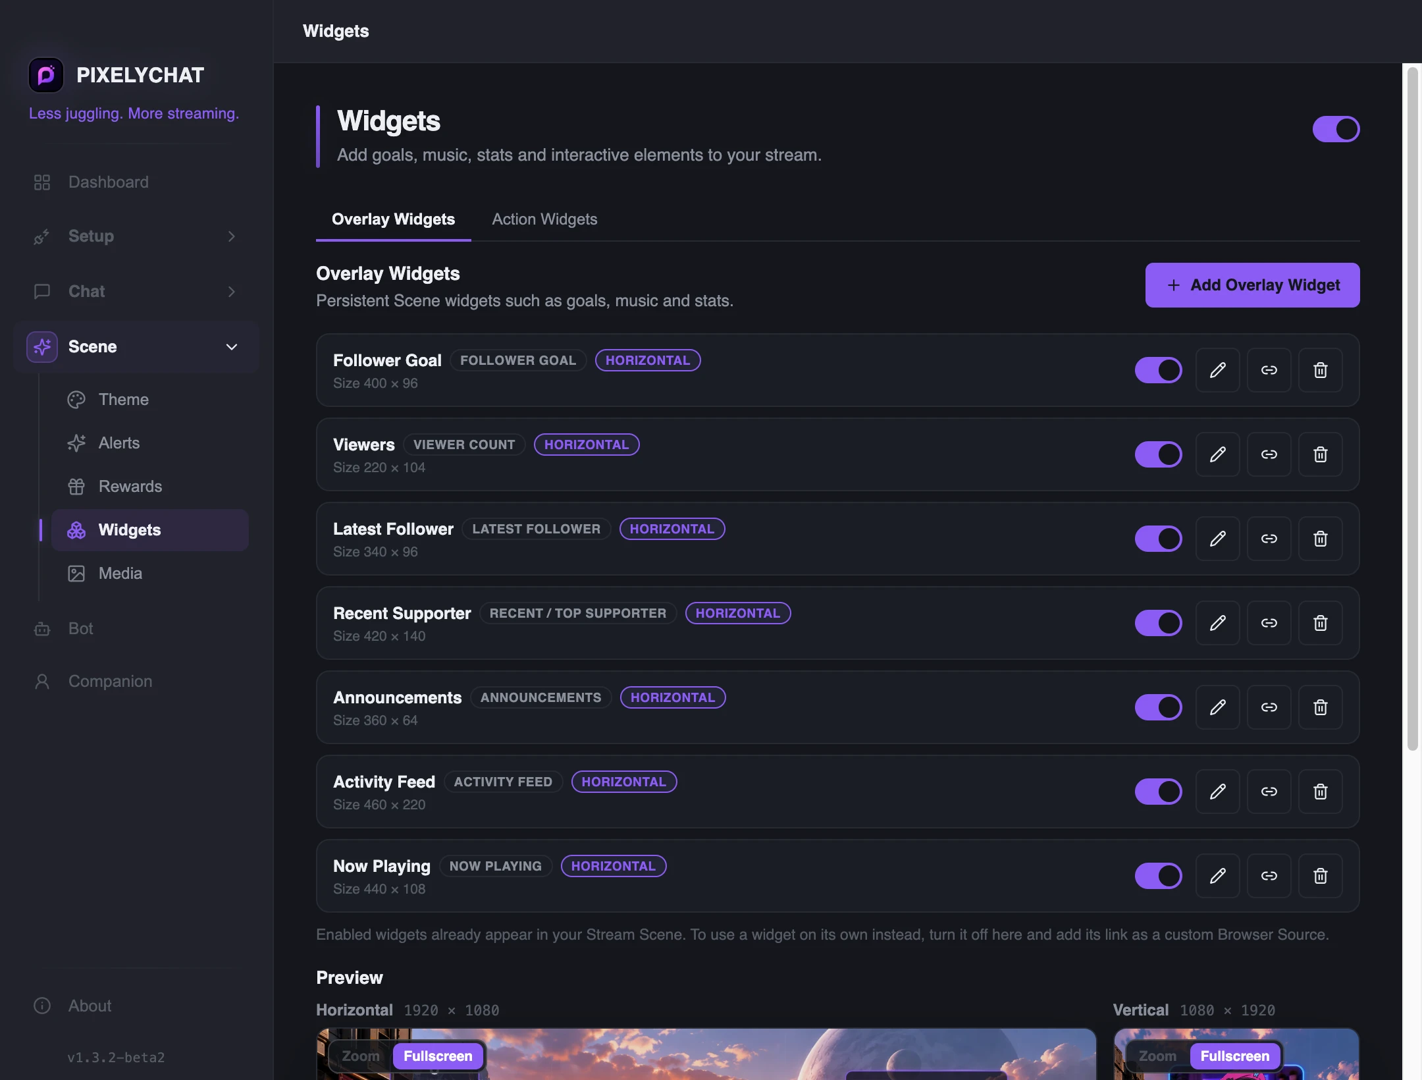
Task: Copy link for Now Playing widget
Action: click(1269, 876)
